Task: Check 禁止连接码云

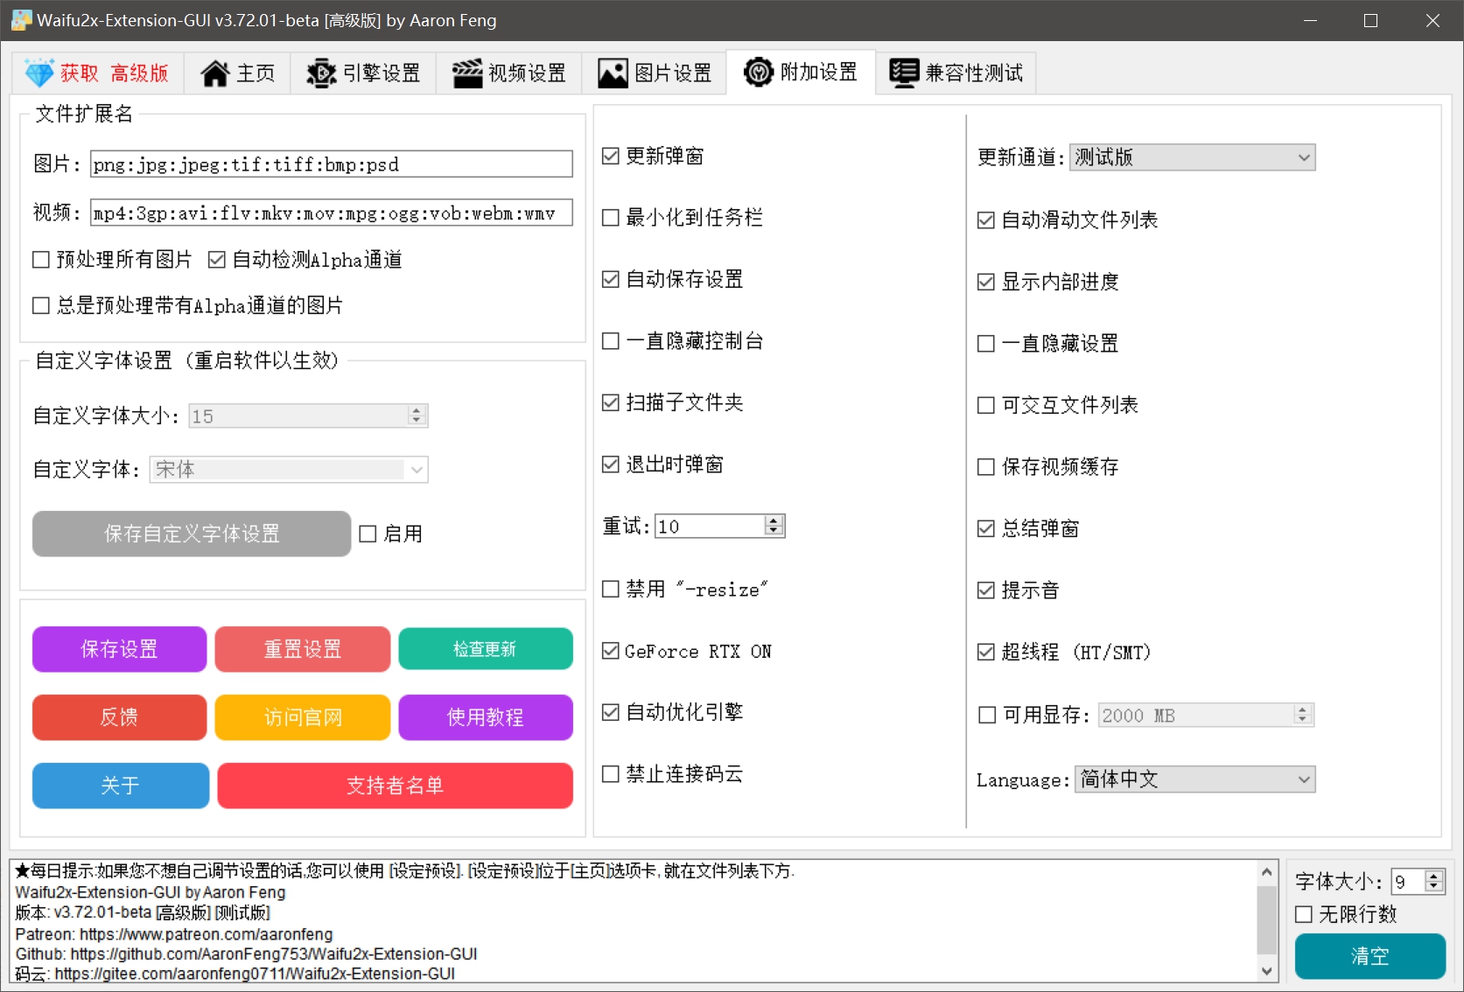Action: tap(673, 774)
